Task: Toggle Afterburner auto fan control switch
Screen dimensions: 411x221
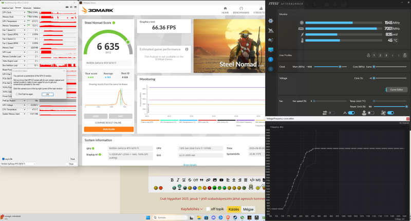Action: pyautogui.click(x=390, y=113)
